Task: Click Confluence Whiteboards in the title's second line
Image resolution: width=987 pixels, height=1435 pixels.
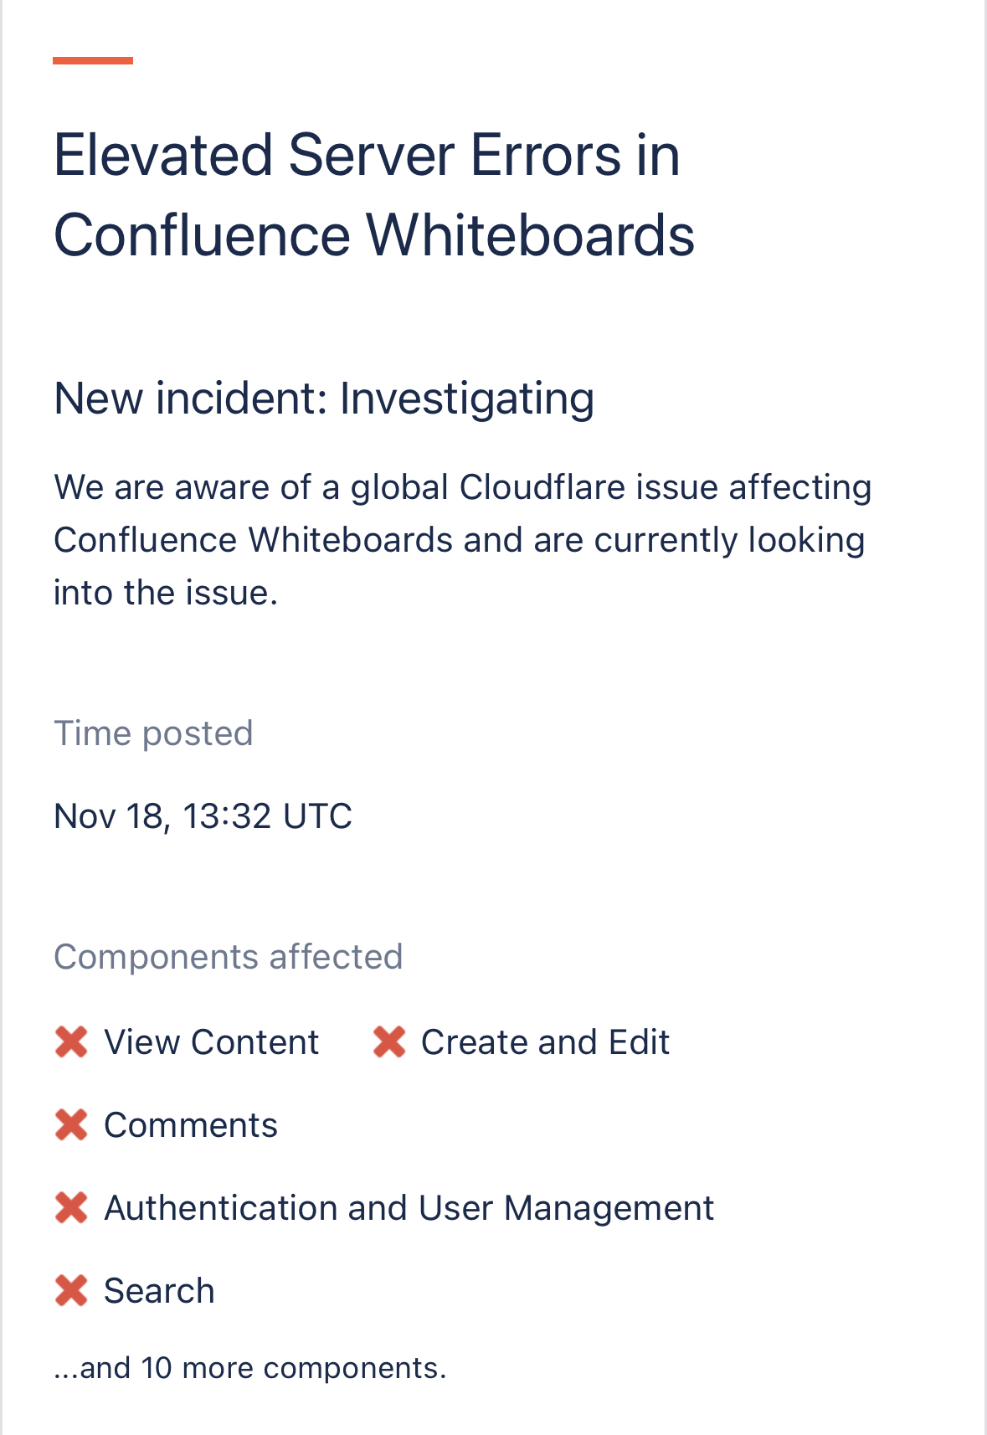Action: (374, 235)
